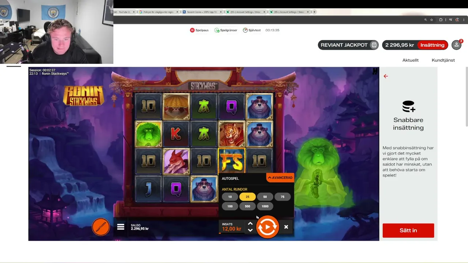Click the red K symbol on the reels
This screenshot has height=263, width=468.
(x=176, y=134)
